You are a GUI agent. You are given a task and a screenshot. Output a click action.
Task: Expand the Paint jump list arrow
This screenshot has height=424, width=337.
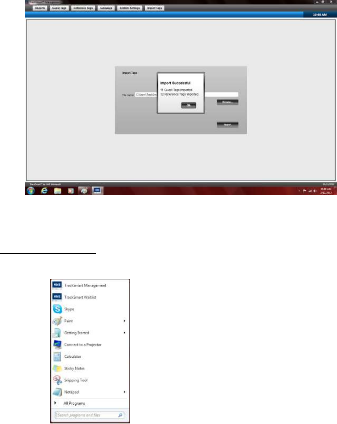[125, 321]
